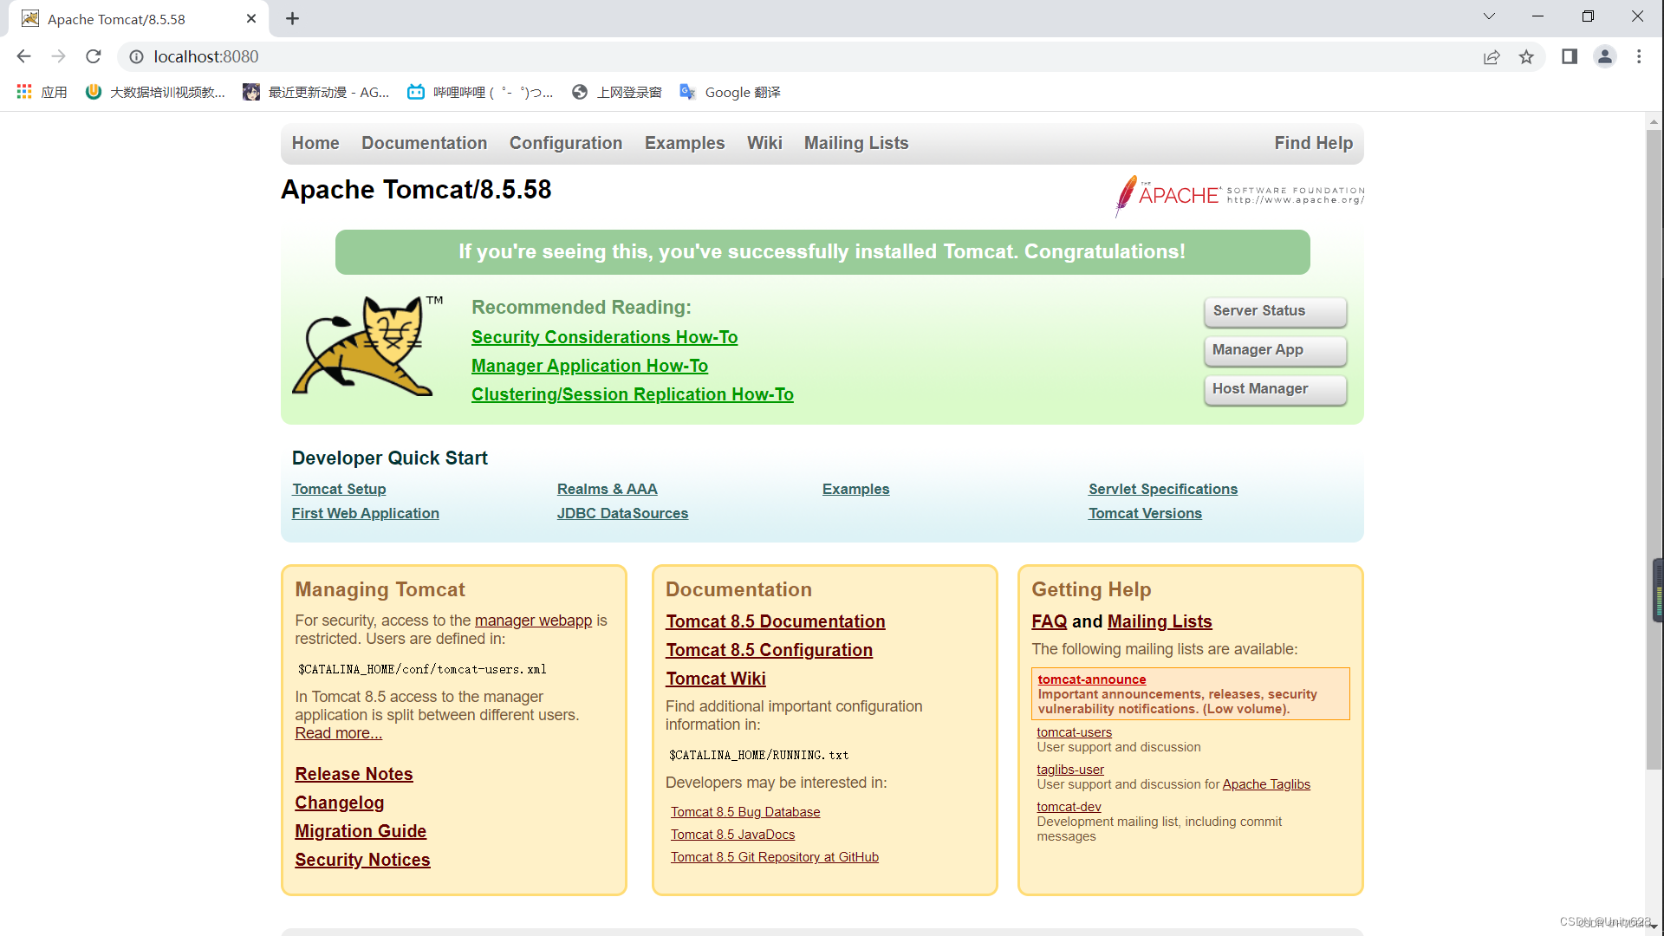Select Documentation in the navigation bar
This screenshot has width=1664, height=936.
pos(424,143)
